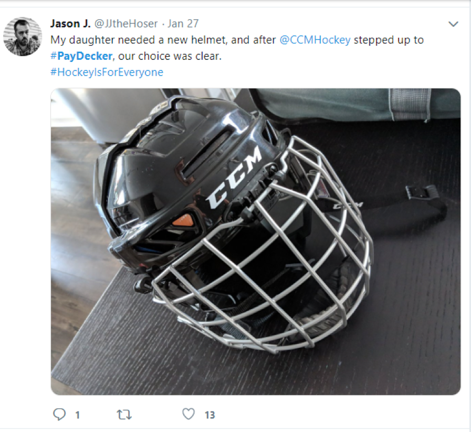The width and height of the screenshot is (471, 432).
Task: Click the black chin strap buckle in the photo
Action: pos(421,191)
